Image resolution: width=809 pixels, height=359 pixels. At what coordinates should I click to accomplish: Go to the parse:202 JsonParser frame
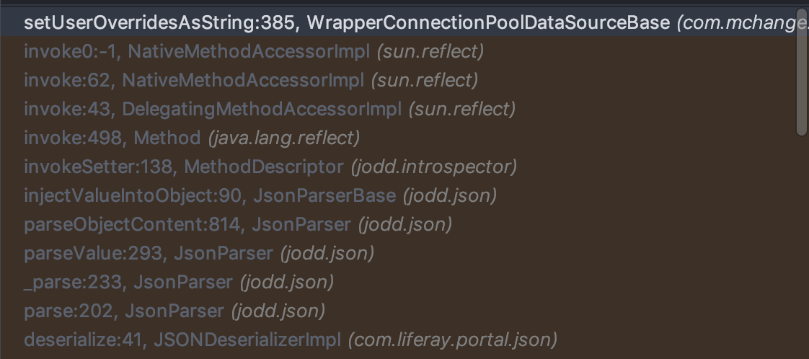tap(174, 311)
